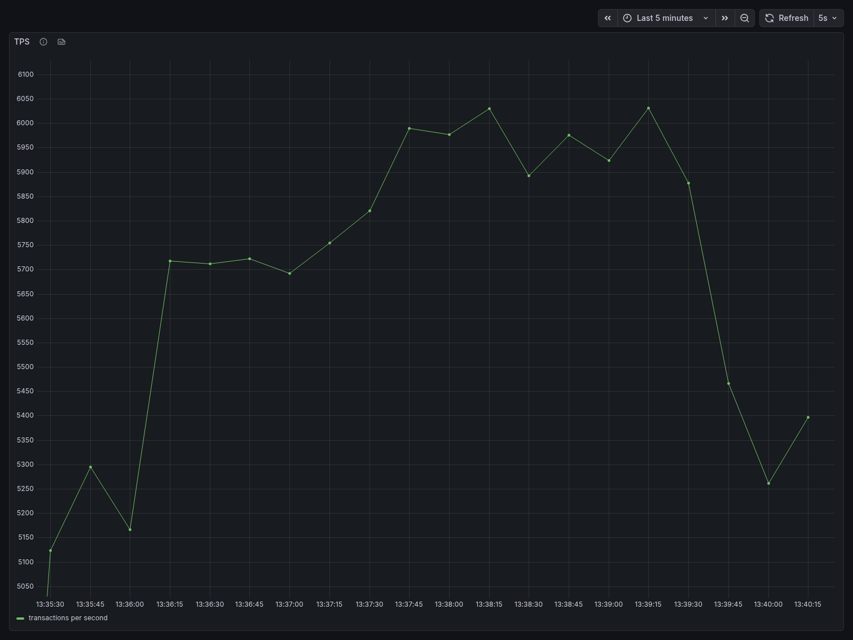Click the data point at 13:36:15

point(170,261)
